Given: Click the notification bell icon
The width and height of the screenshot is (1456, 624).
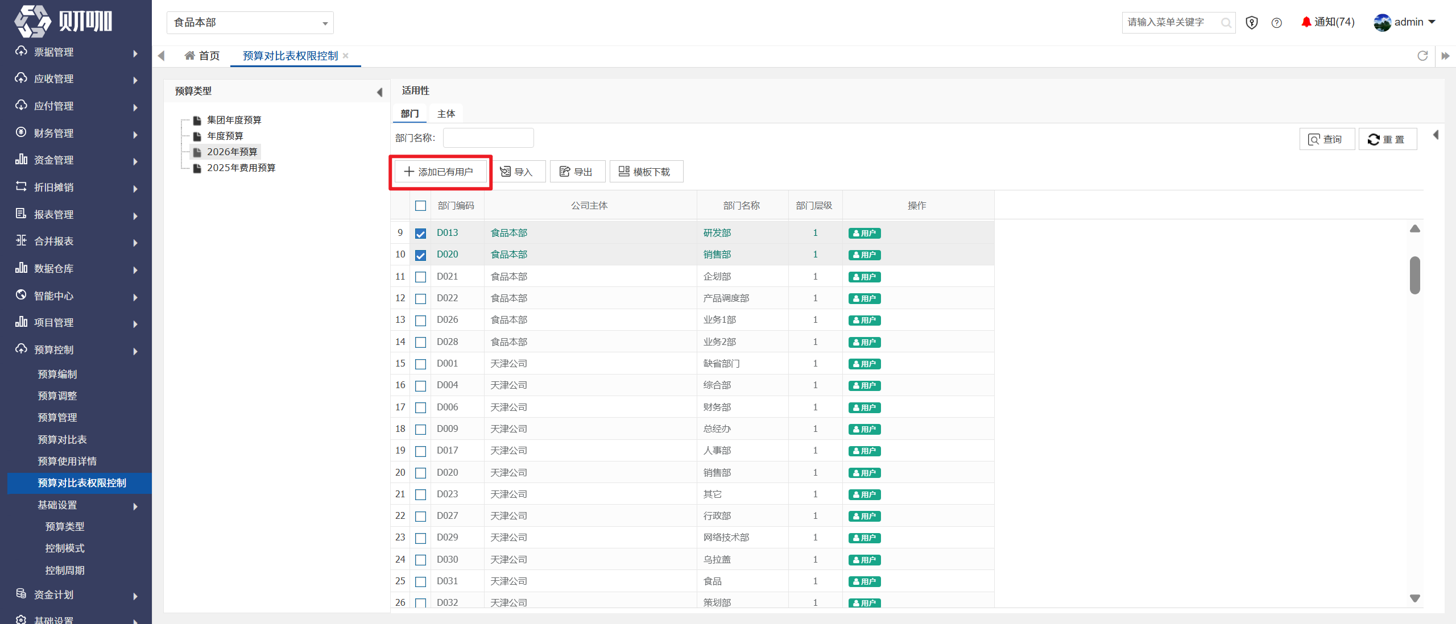Looking at the screenshot, I should coord(1306,22).
